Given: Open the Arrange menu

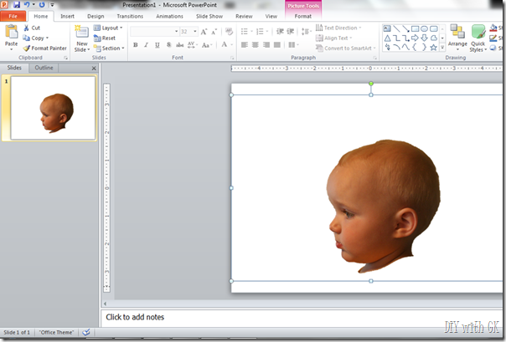Looking at the screenshot, I should [x=457, y=38].
